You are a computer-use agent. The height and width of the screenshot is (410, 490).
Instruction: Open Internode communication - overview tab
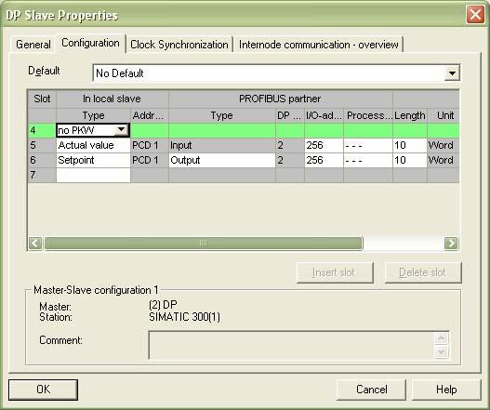pos(318,45)
